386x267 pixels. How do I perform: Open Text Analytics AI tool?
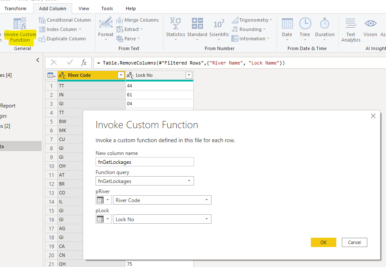[351, 24]
